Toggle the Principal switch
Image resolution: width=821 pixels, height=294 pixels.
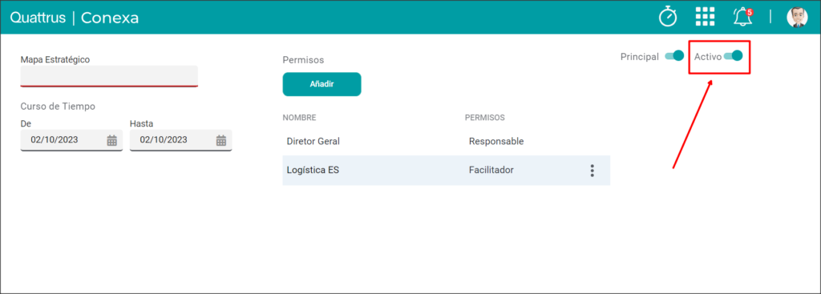(674, 56)
